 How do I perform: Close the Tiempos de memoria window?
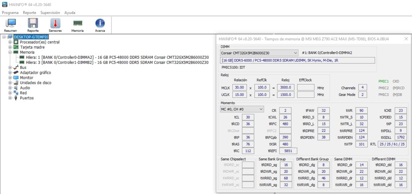tap(406, 39)
